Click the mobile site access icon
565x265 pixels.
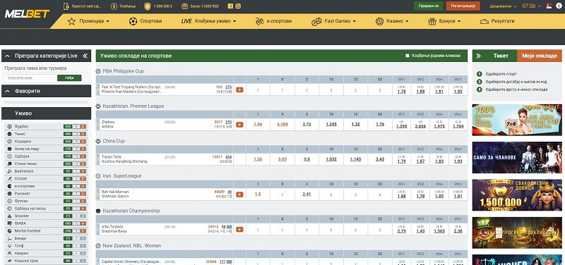[x=66, y=6]
